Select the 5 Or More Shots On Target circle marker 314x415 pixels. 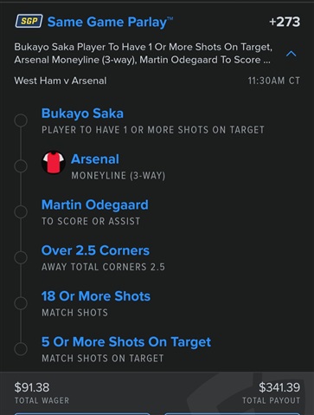21,349
